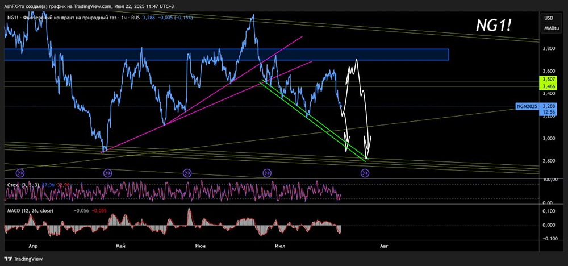Click the USD currency label

(548, 18)
